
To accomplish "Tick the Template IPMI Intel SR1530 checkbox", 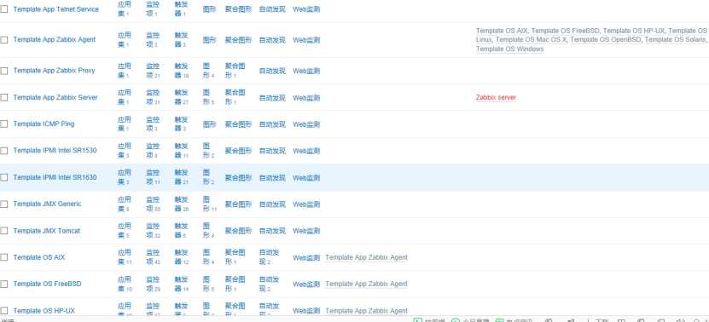I will pyautogui.click(x=4, y=151).
